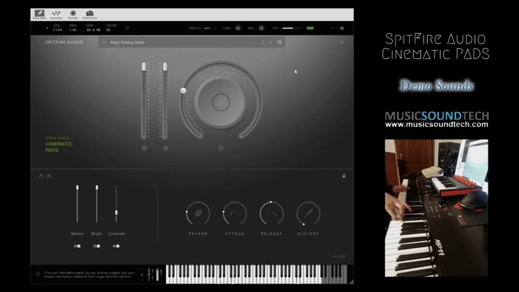Go to previous preset with left arrow

coord(262,42)
